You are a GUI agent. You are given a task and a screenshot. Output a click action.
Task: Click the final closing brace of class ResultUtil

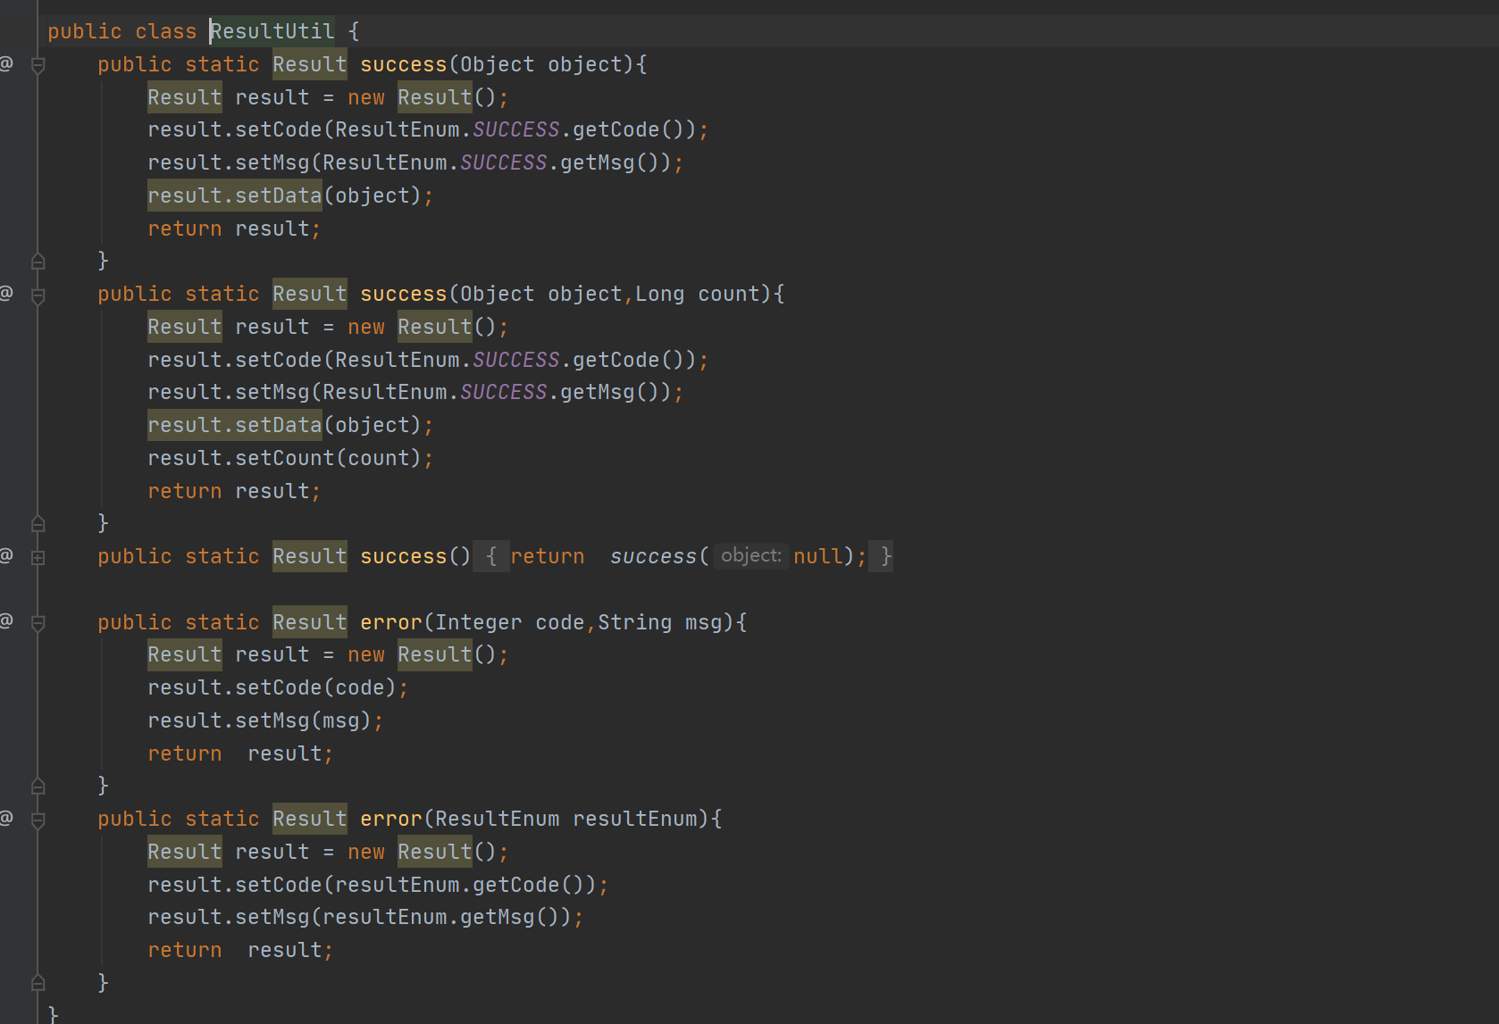pos(53,1014)
